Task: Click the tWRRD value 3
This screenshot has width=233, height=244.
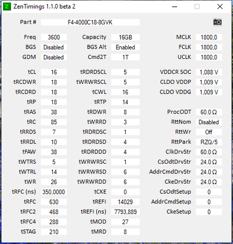Action: [x=125, y=122]
